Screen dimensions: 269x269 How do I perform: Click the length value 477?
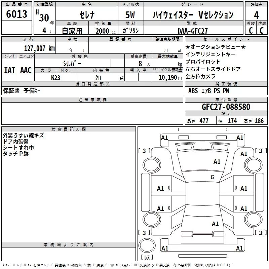click(x=204, y=121)
